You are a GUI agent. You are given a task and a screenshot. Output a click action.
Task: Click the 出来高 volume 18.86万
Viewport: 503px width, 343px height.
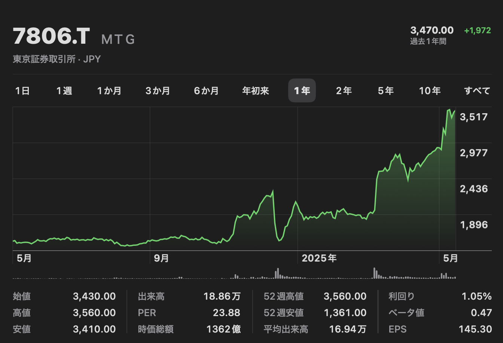coord(222,296)
